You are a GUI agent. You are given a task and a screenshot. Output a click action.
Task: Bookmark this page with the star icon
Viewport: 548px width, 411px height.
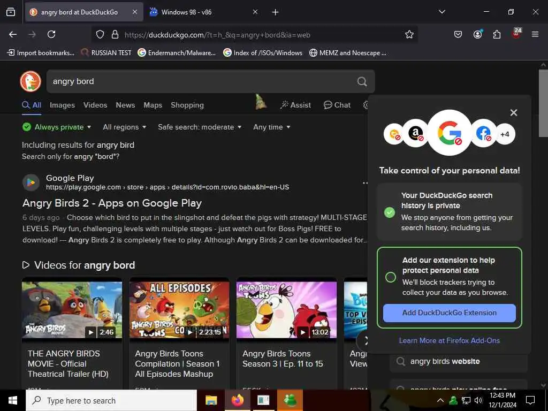[409, 34]
